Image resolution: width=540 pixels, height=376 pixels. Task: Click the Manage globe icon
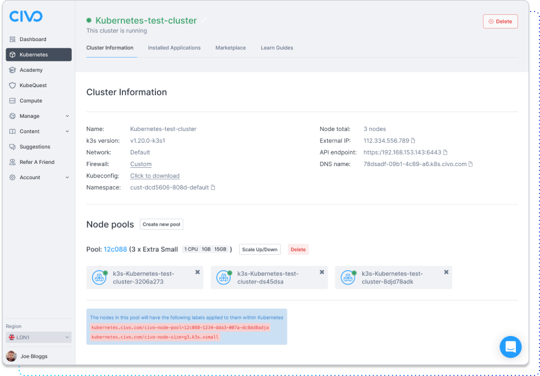(13, 116)
